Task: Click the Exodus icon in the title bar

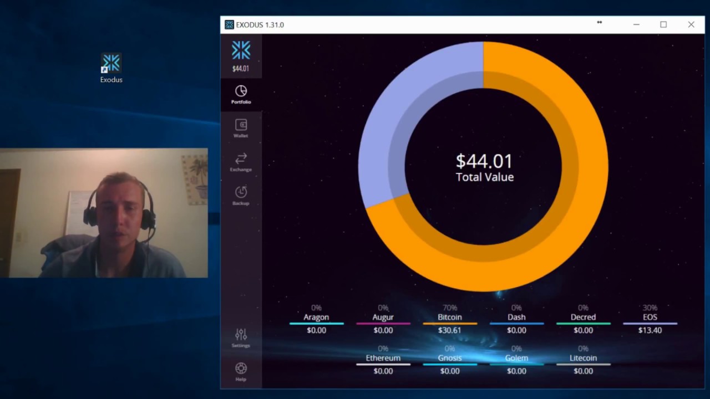Action: click(x=229, y=24)
